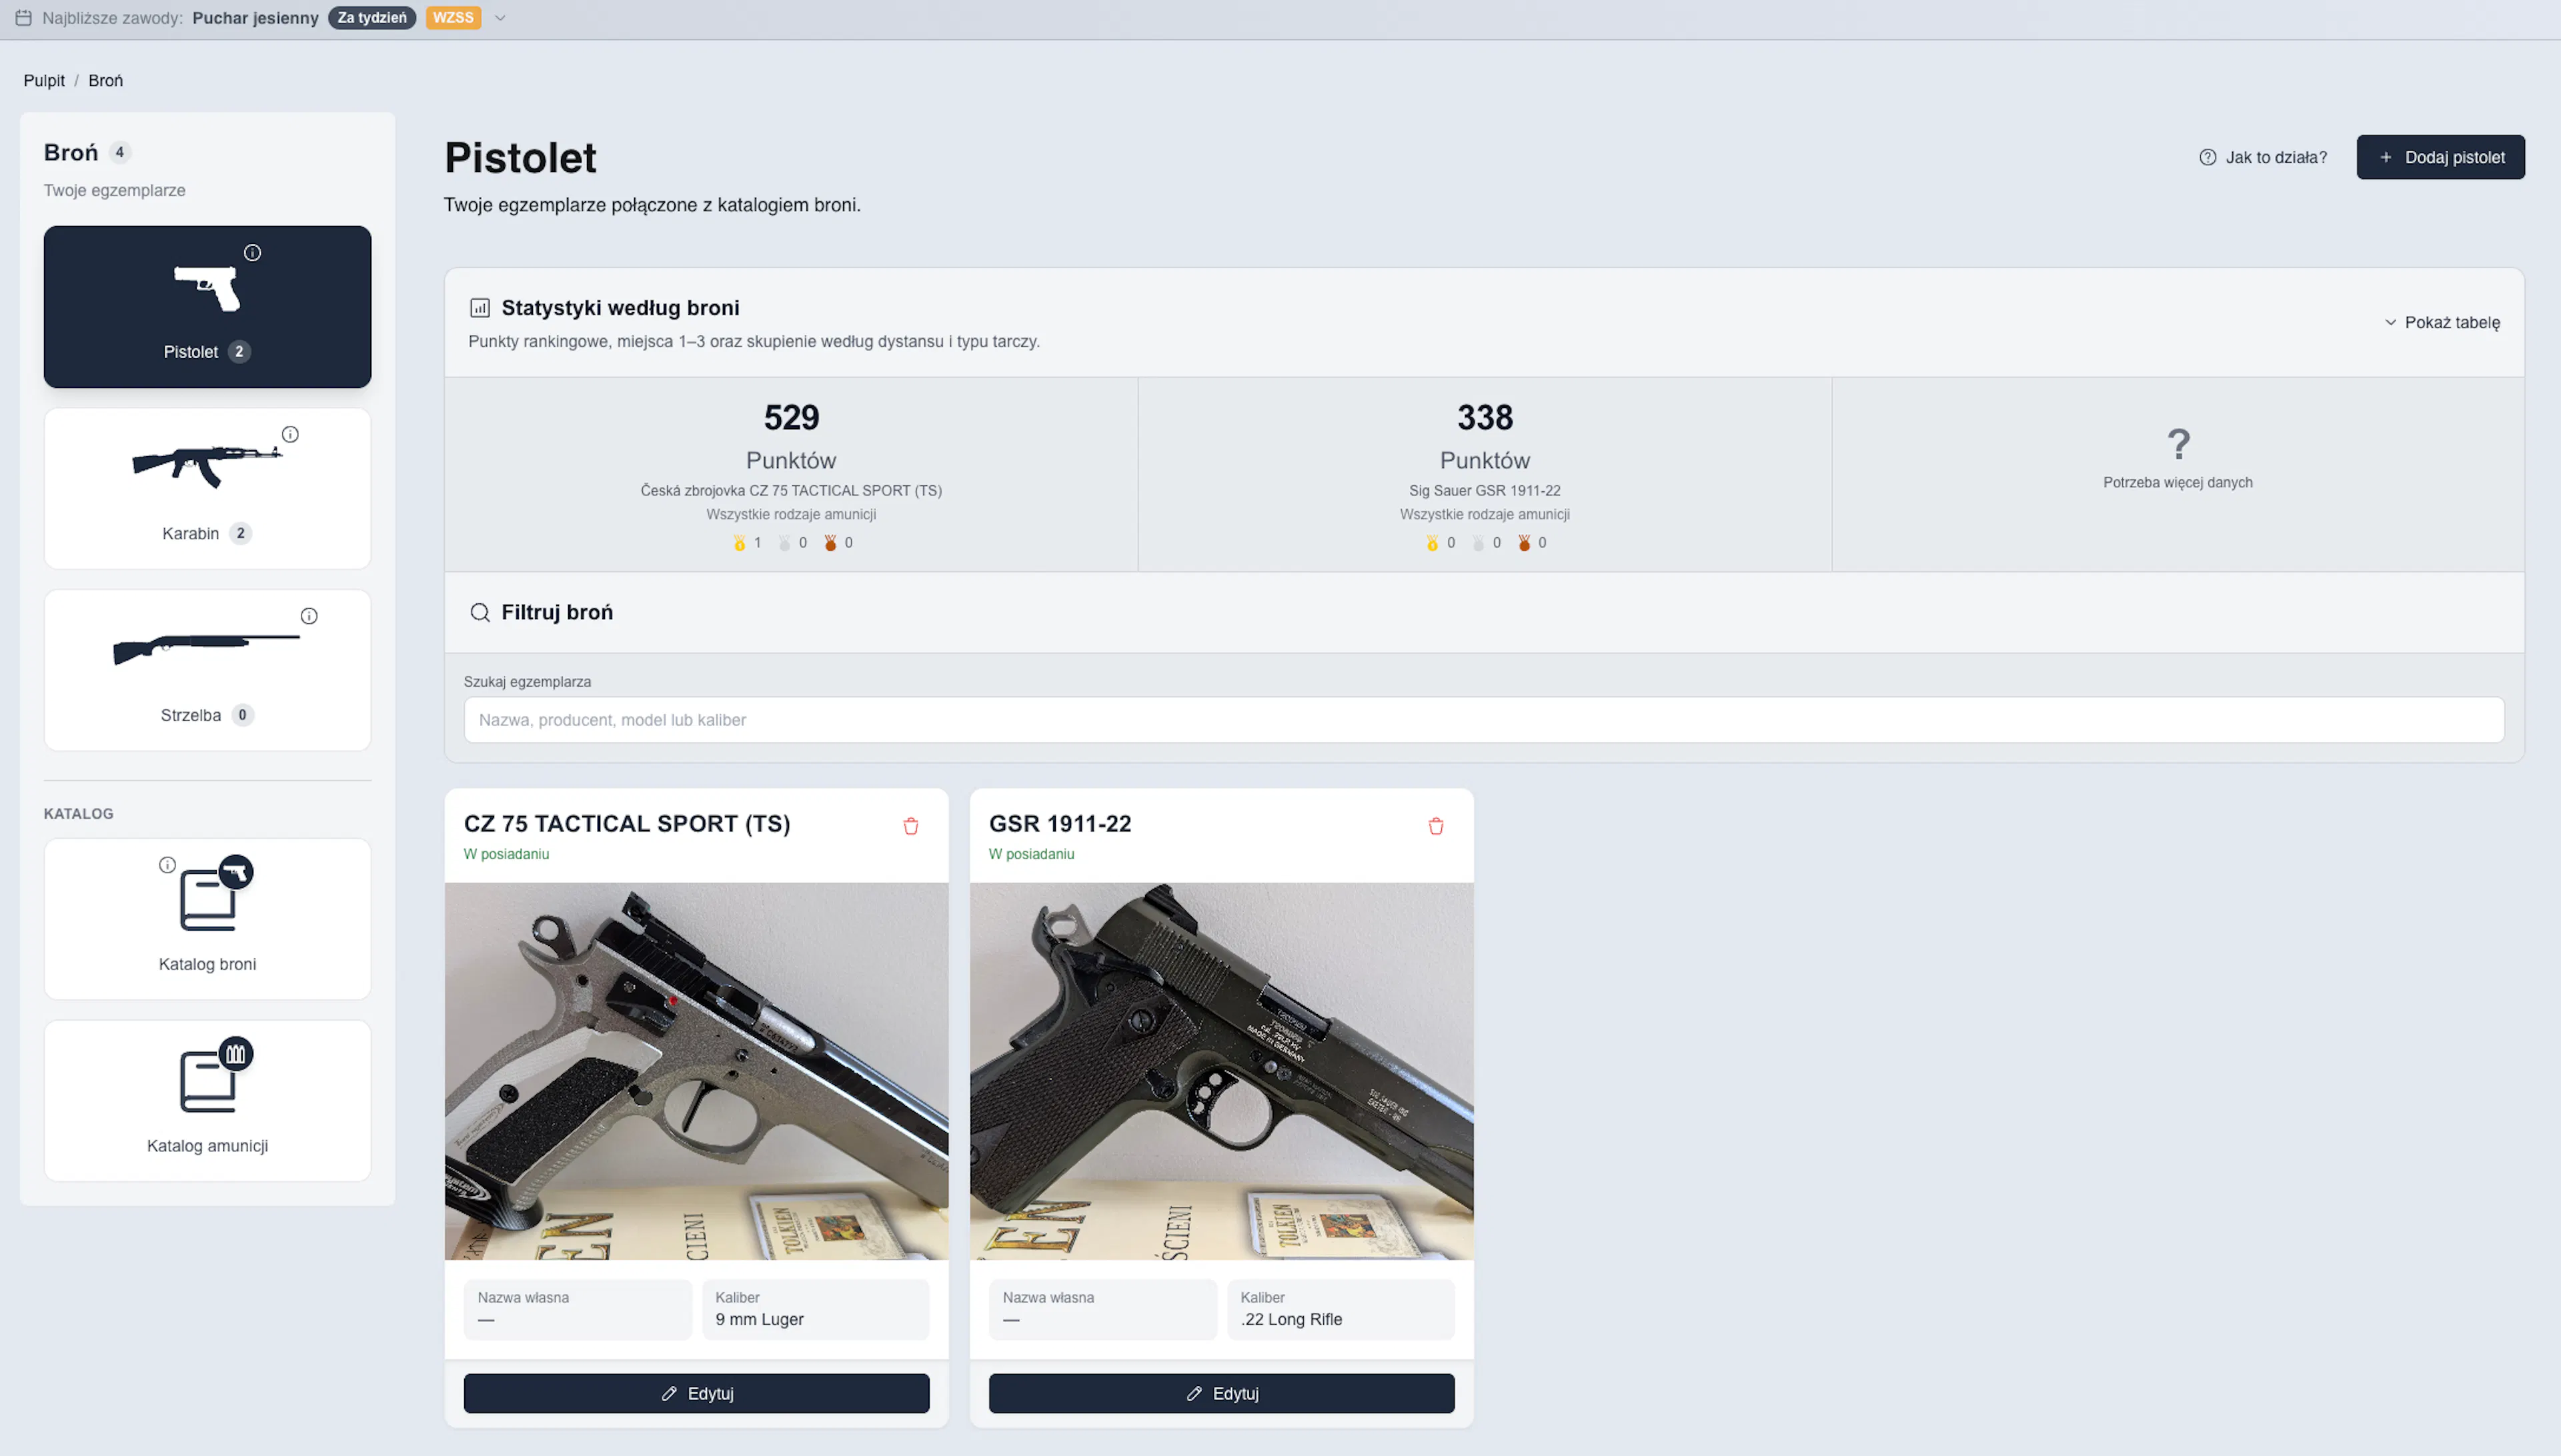Click the info icon on Karabin card
The width and height of the screenshot is (2561, 1456).
pos(290,434)
